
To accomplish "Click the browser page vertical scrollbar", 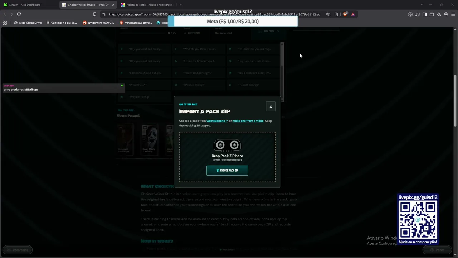I will [x=455, y=100].
